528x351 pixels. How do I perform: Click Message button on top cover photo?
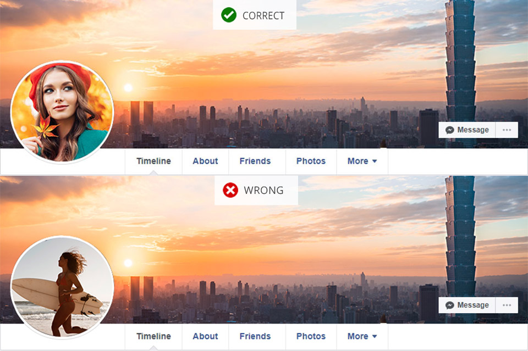467,130
